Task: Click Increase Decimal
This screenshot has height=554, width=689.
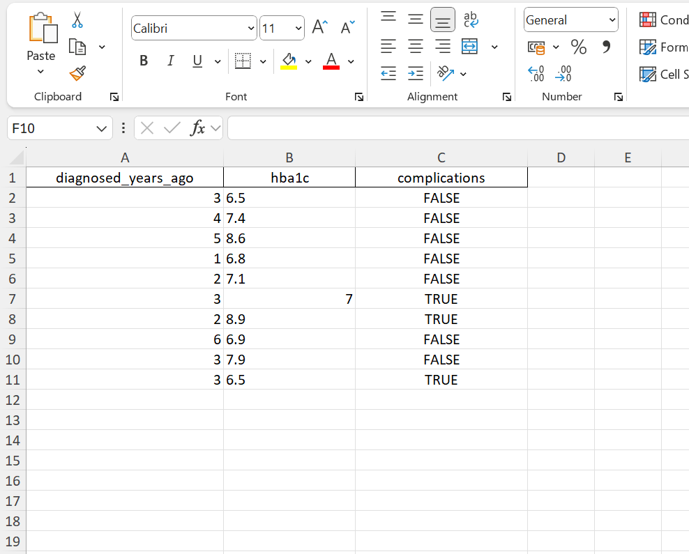Action: coord(536,73)
